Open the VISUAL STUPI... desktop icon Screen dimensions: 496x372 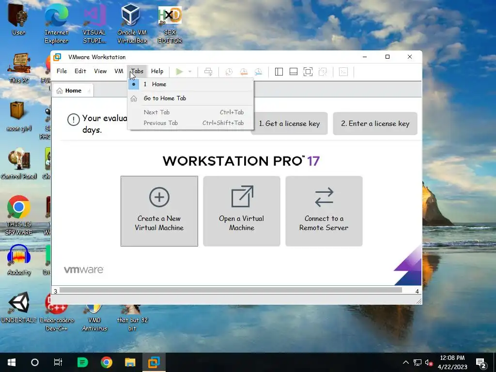94,24
